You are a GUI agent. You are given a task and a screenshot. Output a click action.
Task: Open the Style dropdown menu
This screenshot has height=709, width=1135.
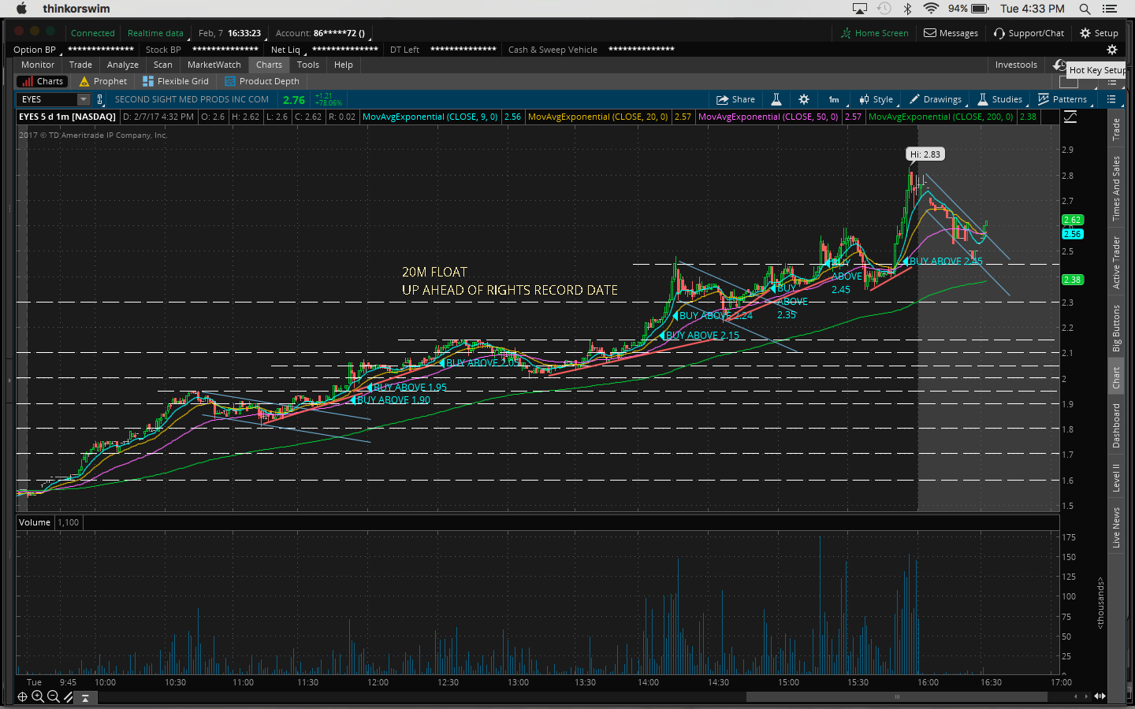click(x=876, y=99)
